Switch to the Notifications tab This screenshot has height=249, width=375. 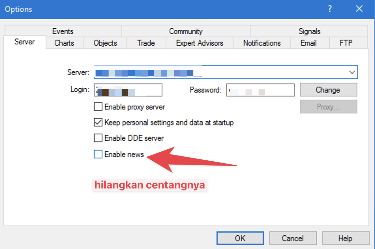point(262,43)
